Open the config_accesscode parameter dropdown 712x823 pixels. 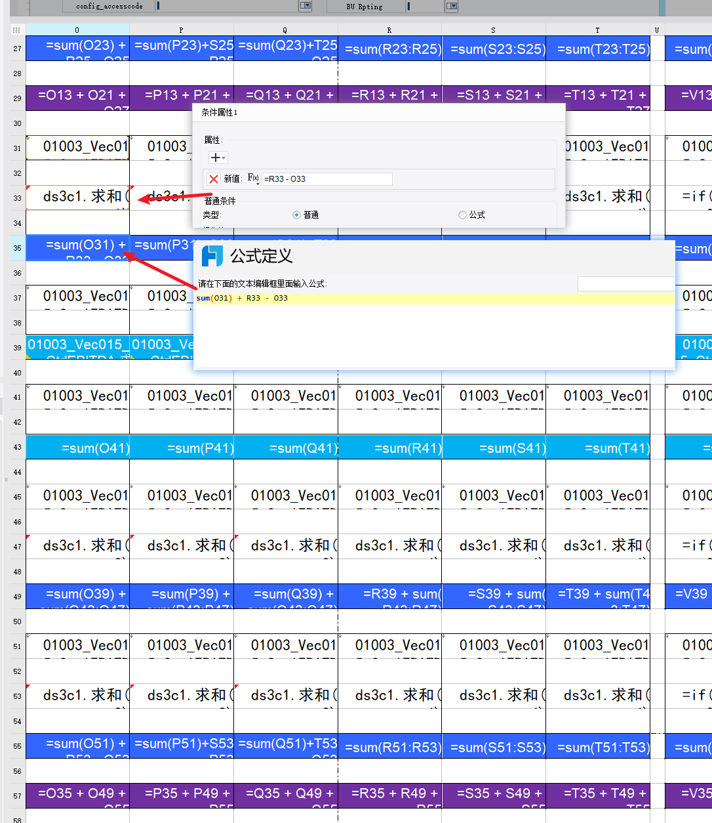(305, 6)
